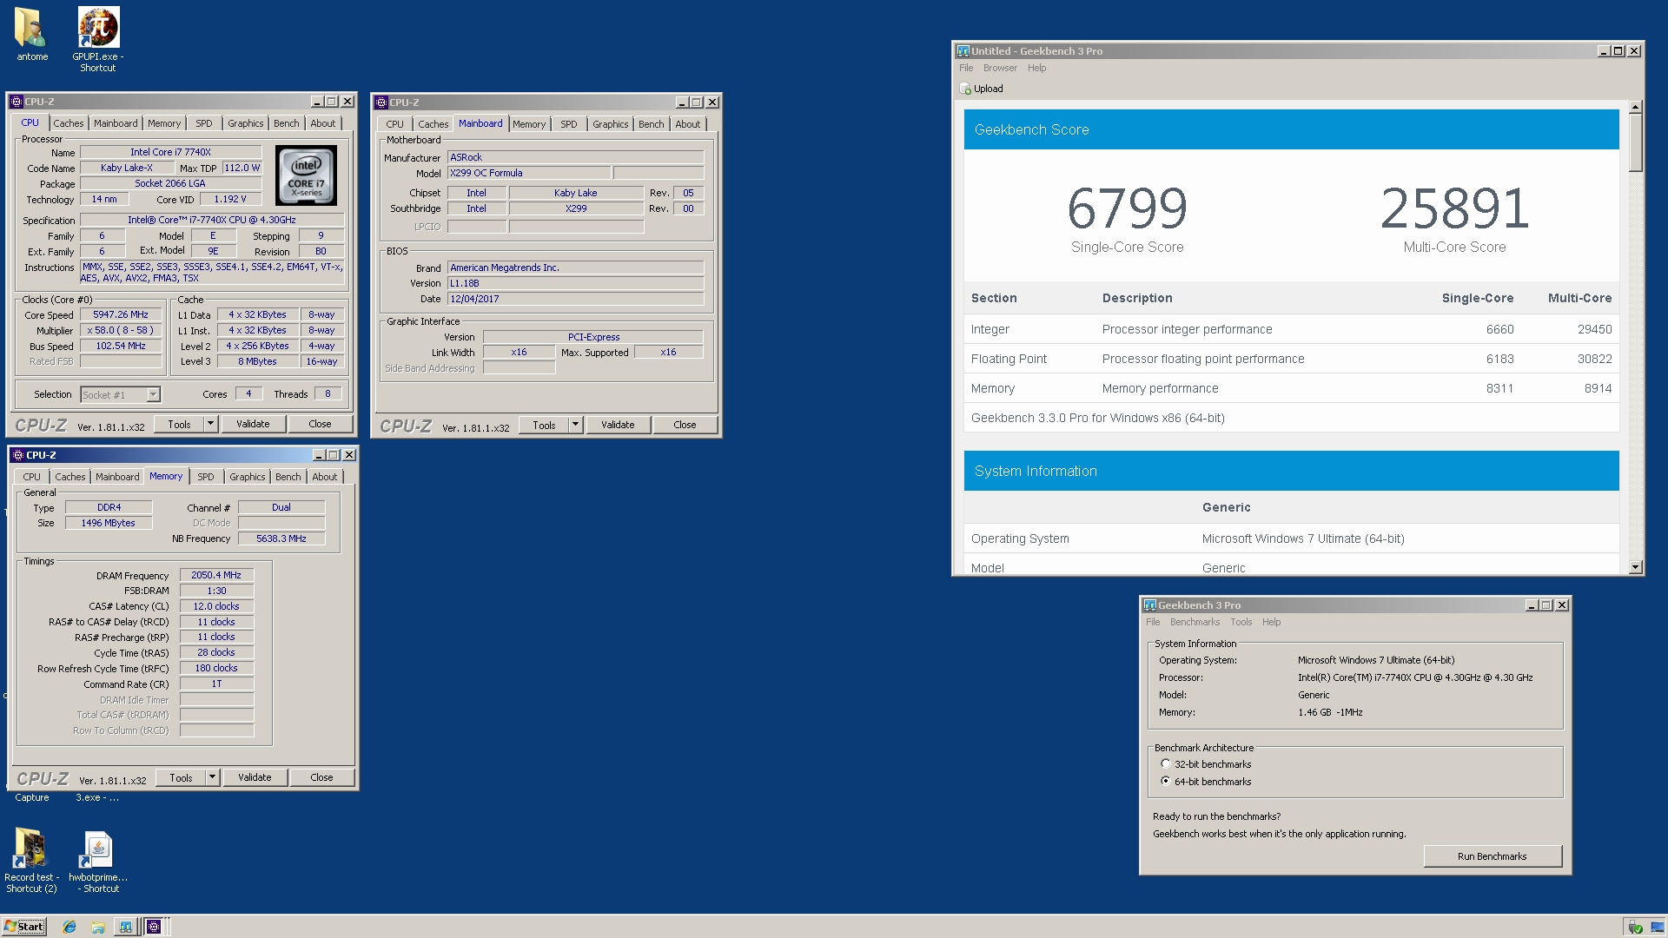The width and height of the screenshot is (1668, 938).
Task: Select 64-bit benchmarks option
Action: [1166, 782]
